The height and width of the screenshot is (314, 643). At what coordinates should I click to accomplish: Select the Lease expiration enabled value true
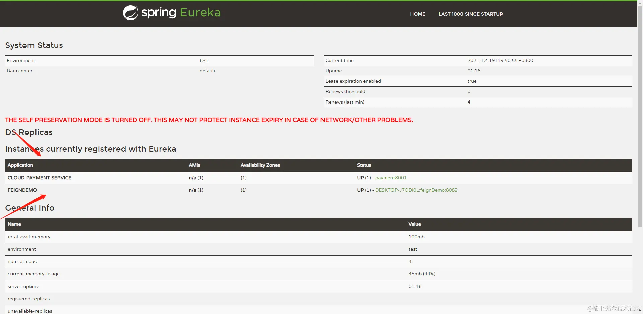[x=472, y=81]
